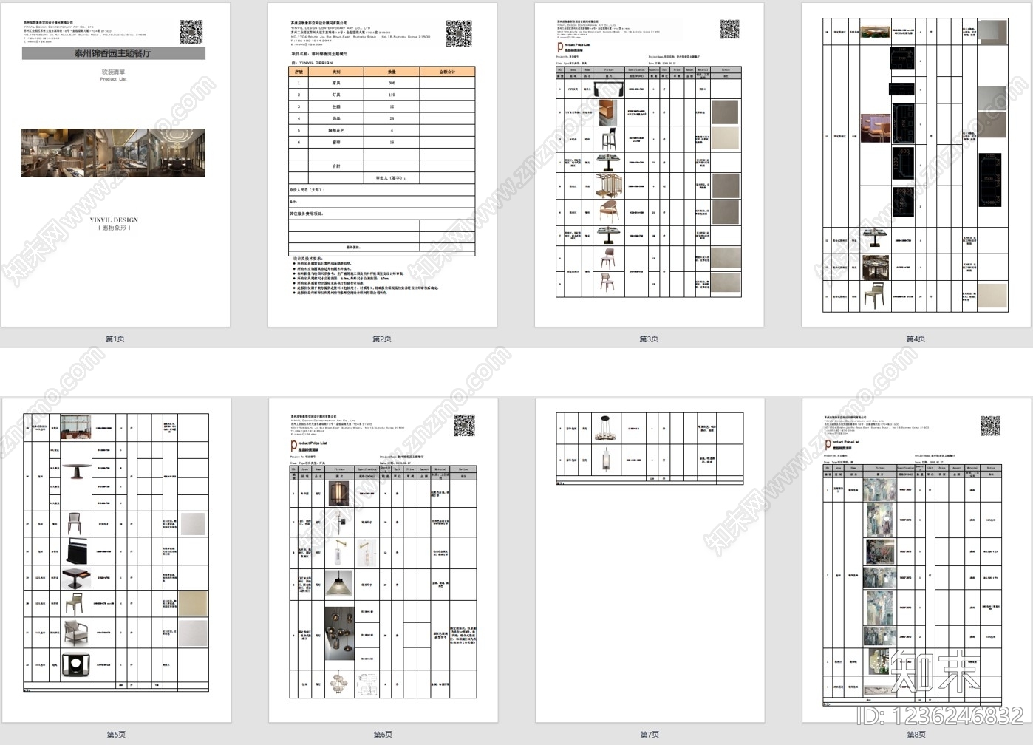Click the quantity 306 cell on page 2
Viewport: 1033px width, 745px height.
[x=392, y=83]
